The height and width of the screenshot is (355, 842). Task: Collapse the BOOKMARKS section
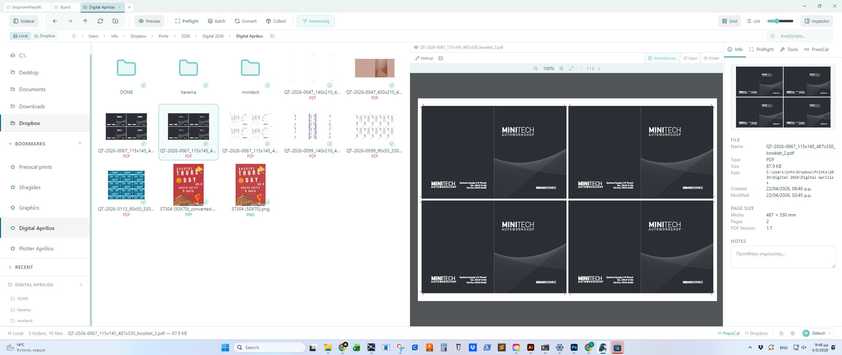pyautogui.click(x=10, y=144)
